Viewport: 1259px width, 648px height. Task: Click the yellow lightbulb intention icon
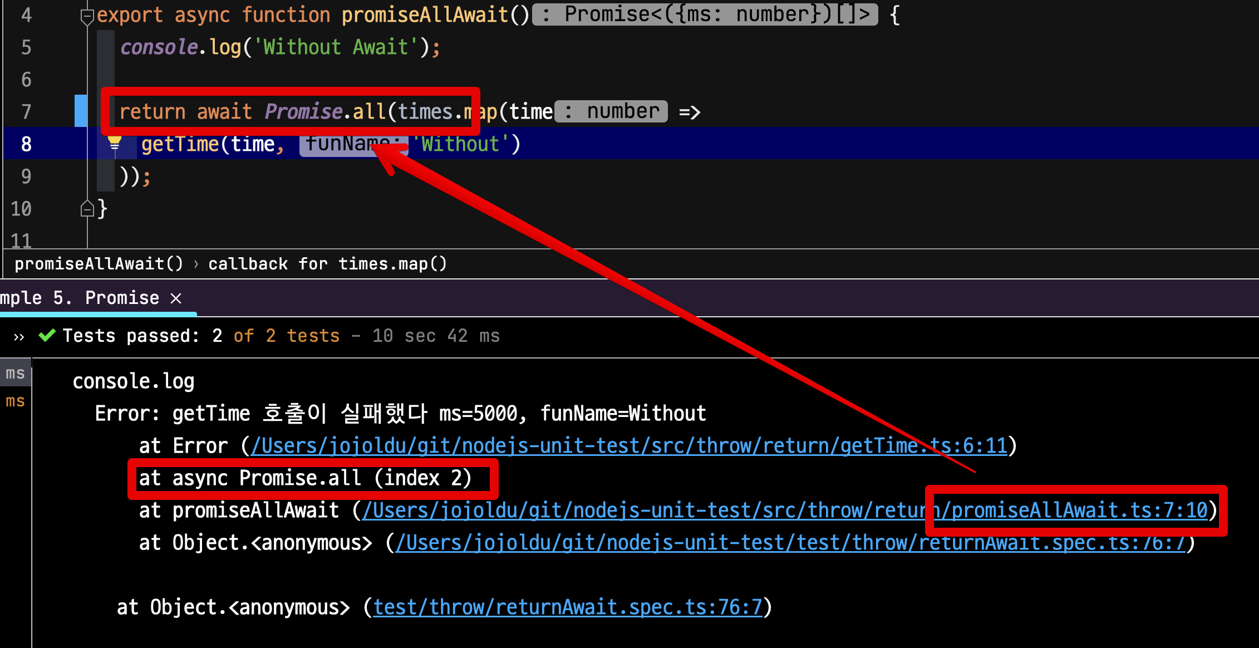click(x=115, y=143)
